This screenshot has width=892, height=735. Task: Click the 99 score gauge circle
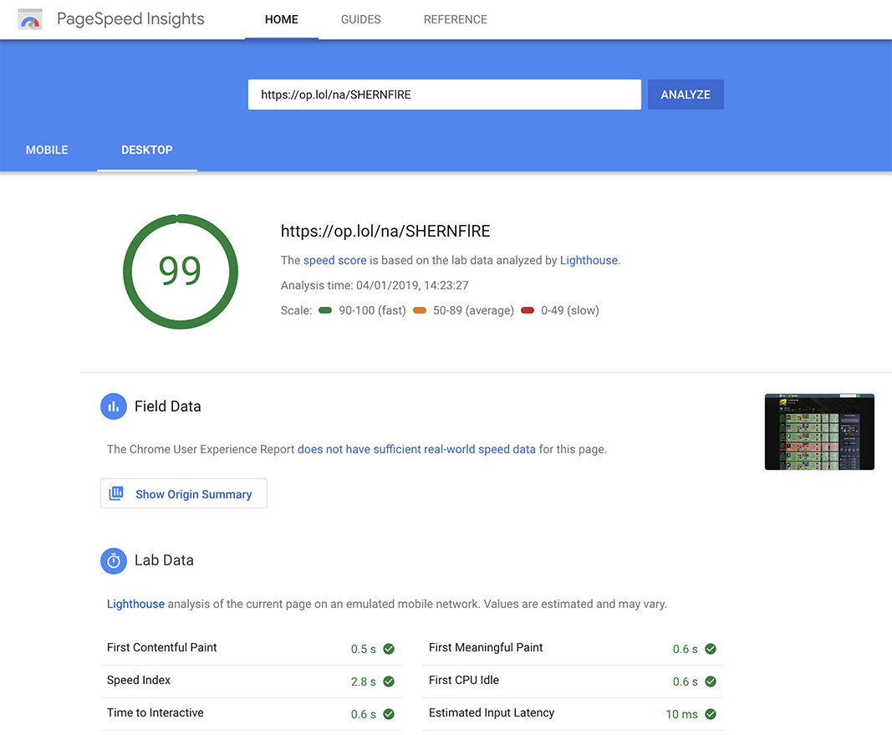point(181,272)
